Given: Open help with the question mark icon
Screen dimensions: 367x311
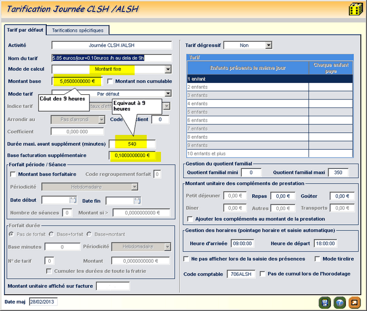Looking at the screenshot, I should click(x=340, y=302).
